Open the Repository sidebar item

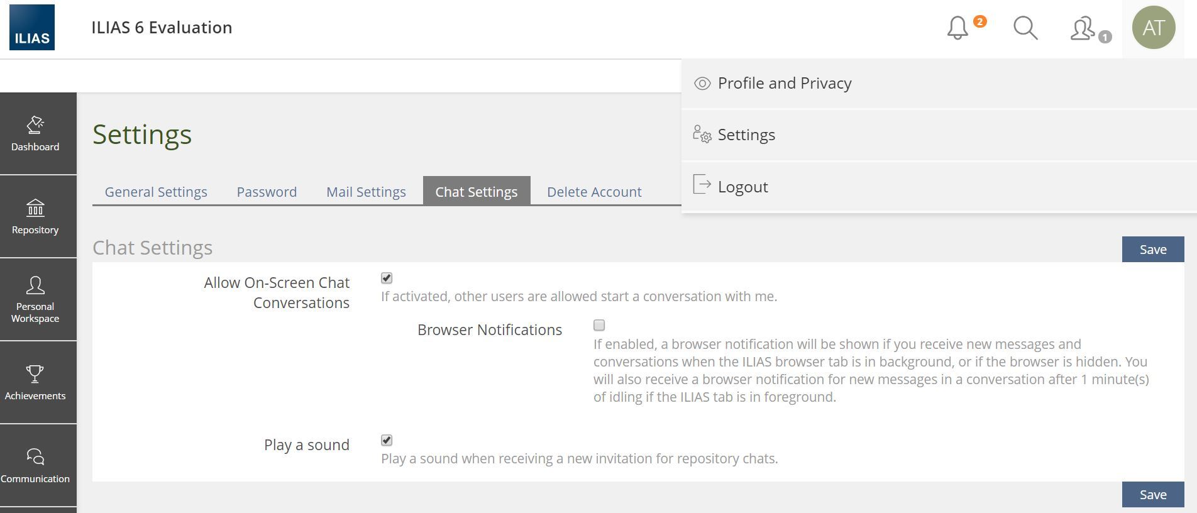click(35, 216)
